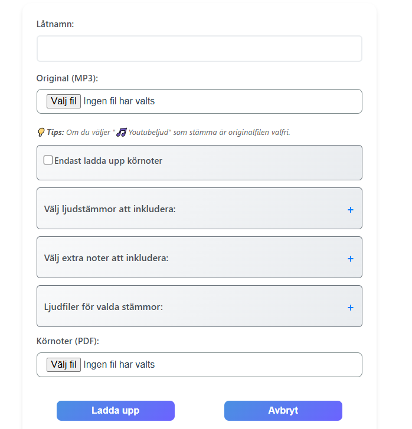Image resolution: width=412 pixels, height=429 pixels.
Task: Click the Körnoter (PDF) label
Action: (x=68, y=341)
